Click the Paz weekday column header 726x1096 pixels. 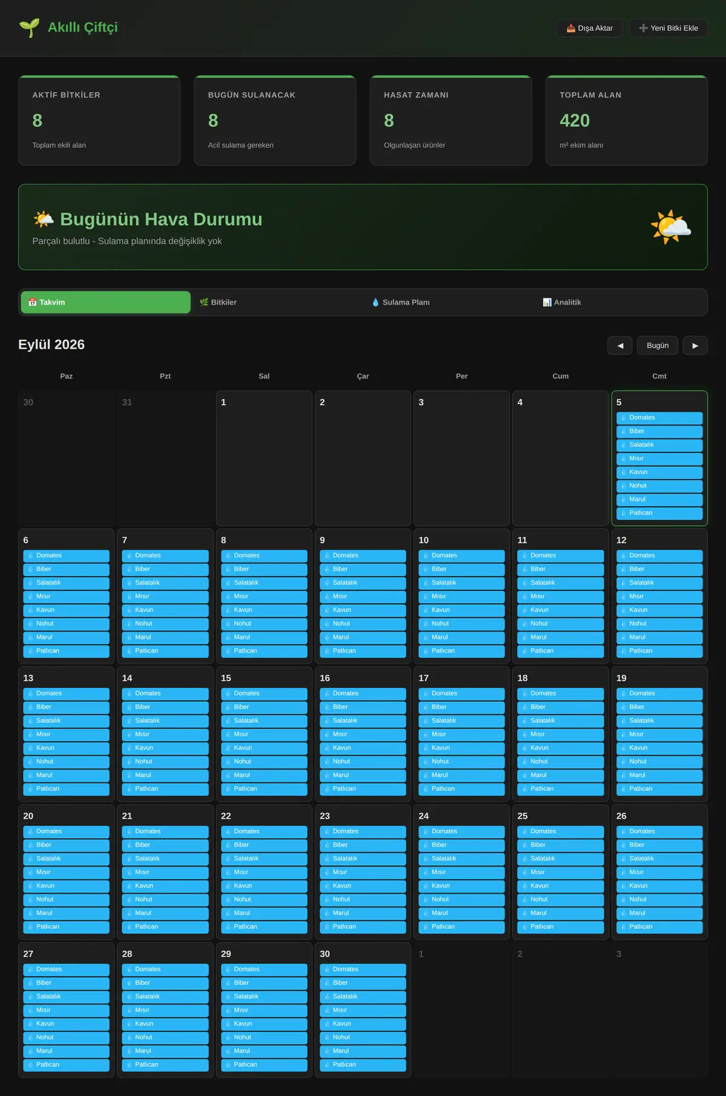67,376
